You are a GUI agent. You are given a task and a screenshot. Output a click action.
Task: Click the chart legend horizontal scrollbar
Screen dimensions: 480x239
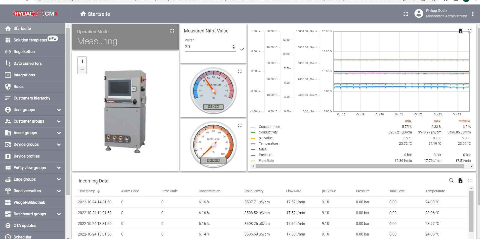(x=359, y=166)
